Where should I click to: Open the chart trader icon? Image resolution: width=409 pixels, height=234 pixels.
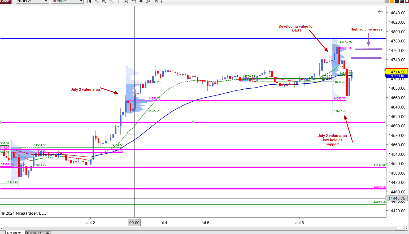pyautogui.click(x=134, y=1)
